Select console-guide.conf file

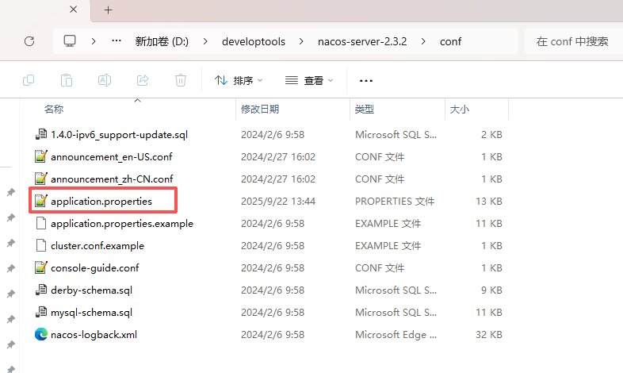click(x=95, y=268)
